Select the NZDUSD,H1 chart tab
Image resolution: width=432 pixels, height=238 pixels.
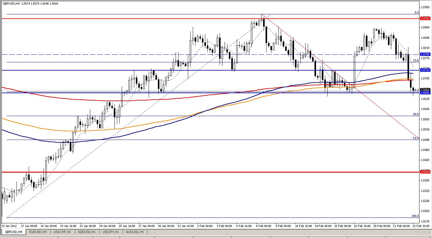coord(87,232)
